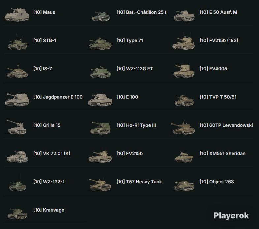Viewport: 259px width, 229px height.
Task: Click the Kranvagn tank thumbnail
Action: coord(17,214)
